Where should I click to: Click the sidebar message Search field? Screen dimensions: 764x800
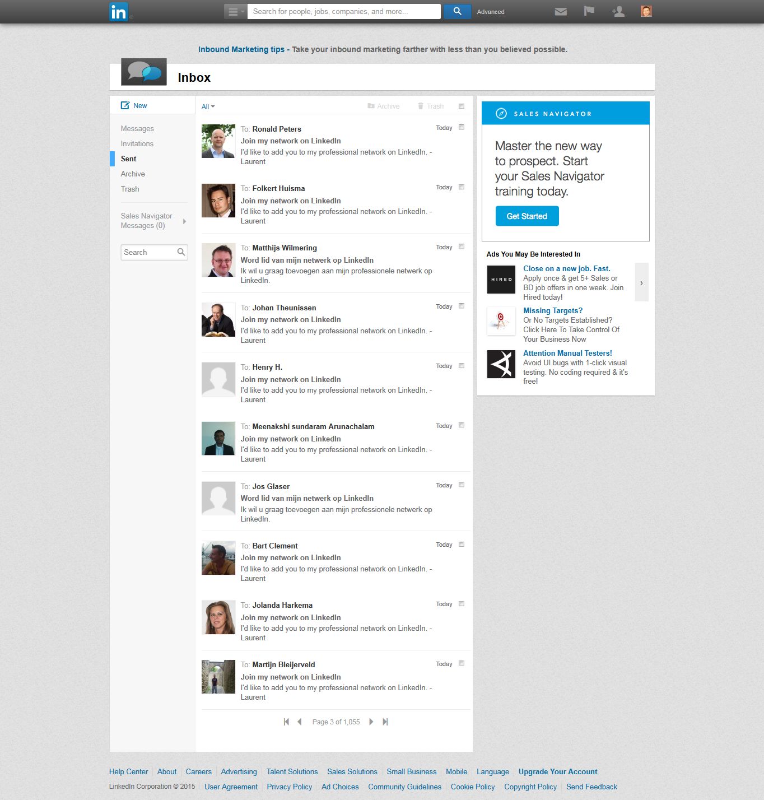pyautogui.click(x=149, y=252)
